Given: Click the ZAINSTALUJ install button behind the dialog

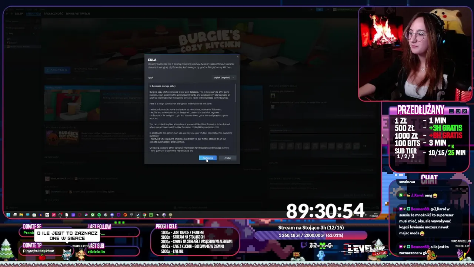Looking at the screenshot, I should (x=57, y=70).
